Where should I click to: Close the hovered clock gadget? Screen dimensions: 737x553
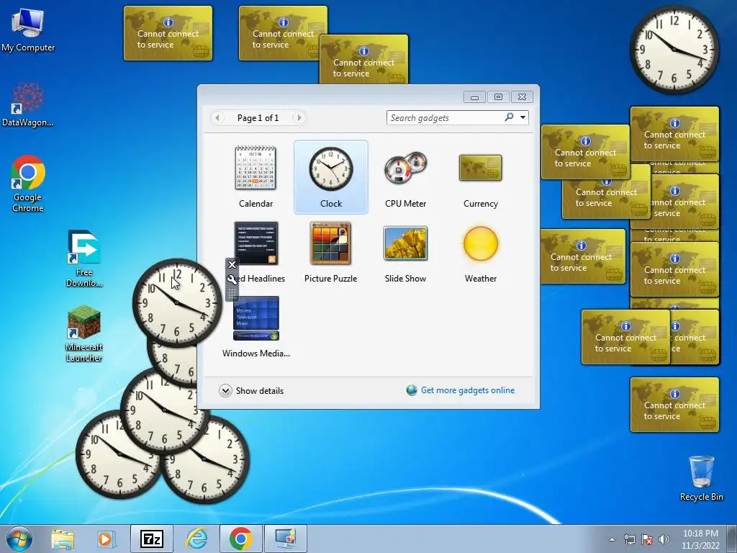[232, 264]
